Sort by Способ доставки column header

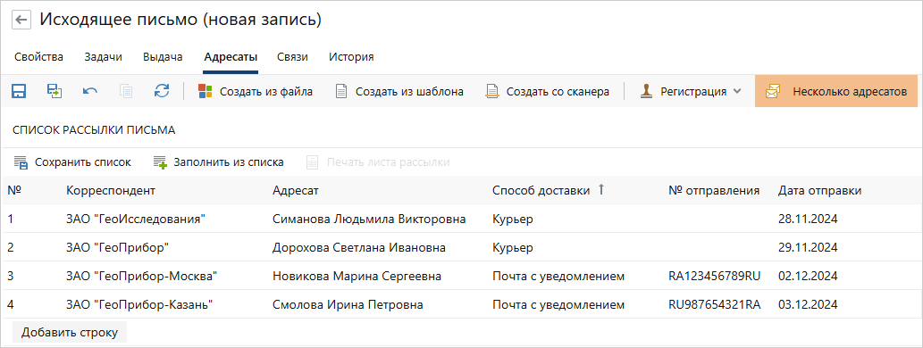pos(541,190)
